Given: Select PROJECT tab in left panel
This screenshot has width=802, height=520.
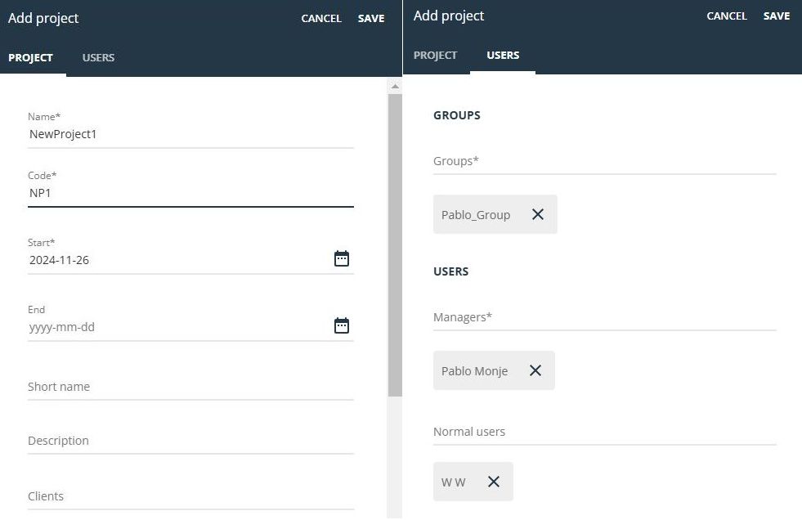Looking at the screenshot, I should (x=31, y=58).
